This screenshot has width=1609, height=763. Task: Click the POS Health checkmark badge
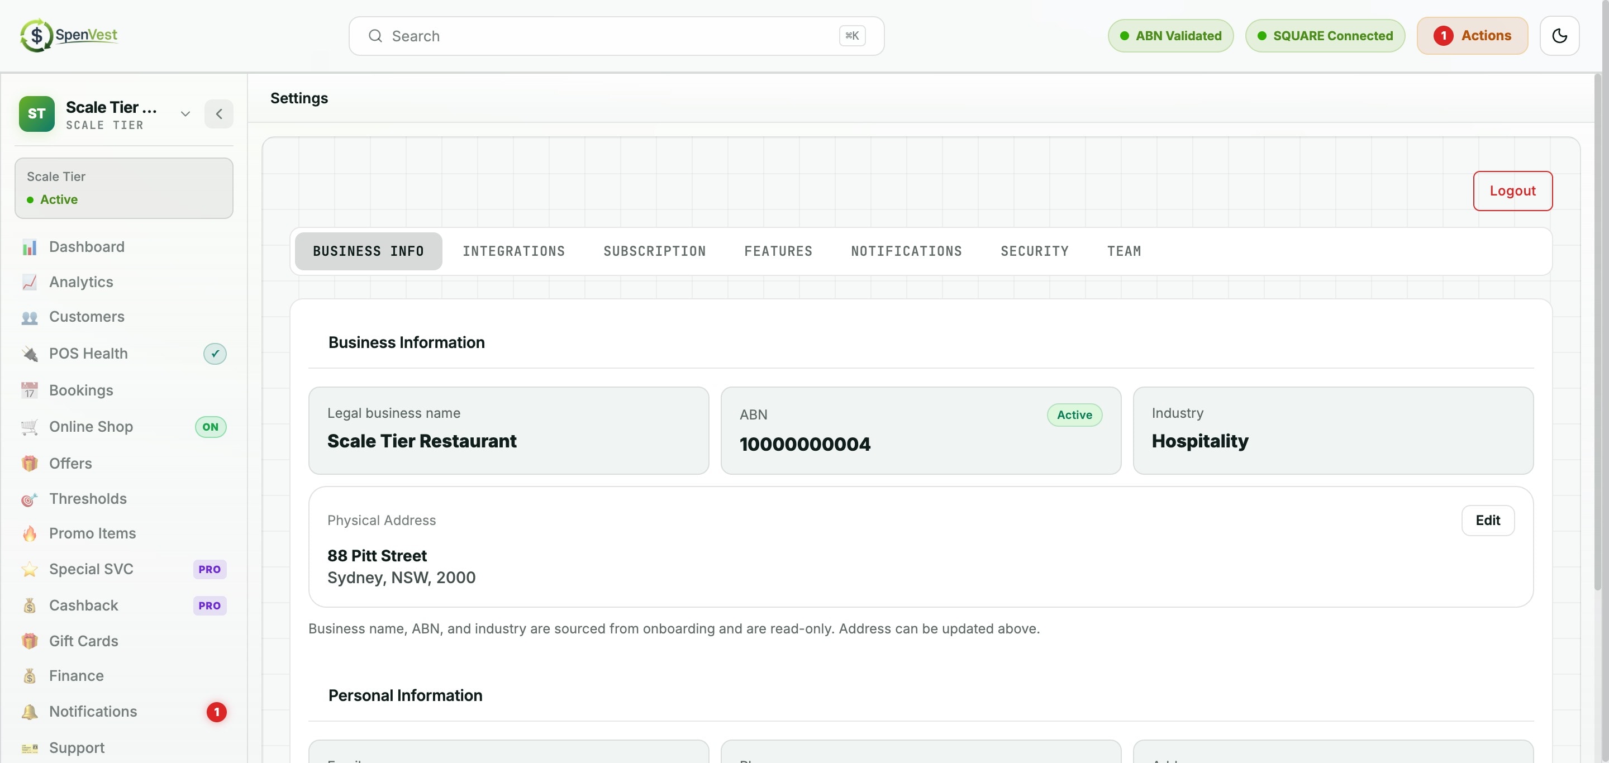coord(215,354)
